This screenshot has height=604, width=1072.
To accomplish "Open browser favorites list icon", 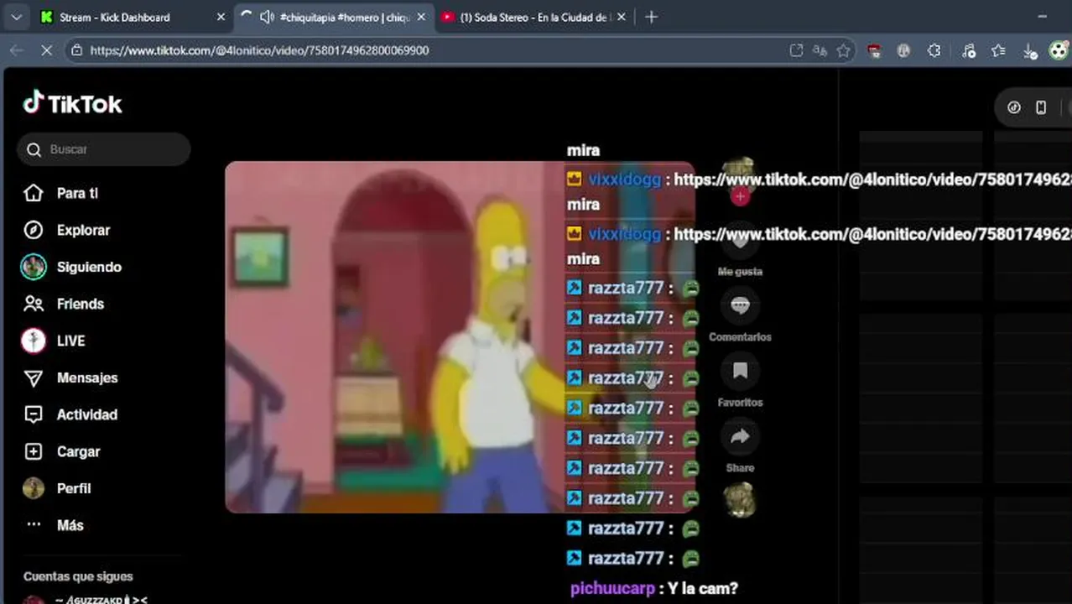I will (x=998, y=50).
